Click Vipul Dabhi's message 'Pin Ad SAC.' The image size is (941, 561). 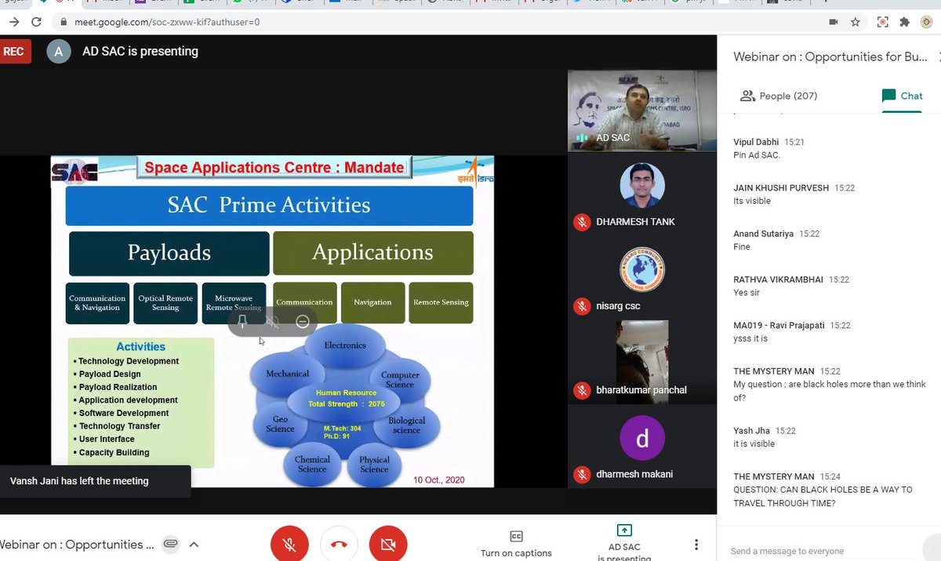tap(757, 155)
